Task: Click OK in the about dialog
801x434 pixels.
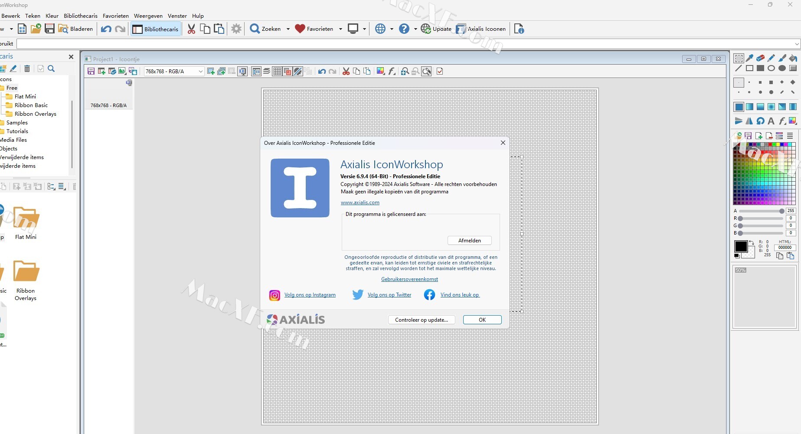Action: [x=482, y=320]
